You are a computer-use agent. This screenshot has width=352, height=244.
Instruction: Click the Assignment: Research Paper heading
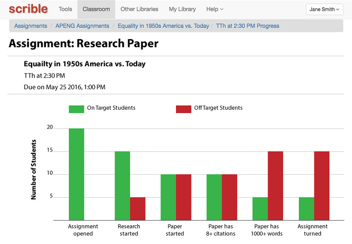pyautogui.click(x=84, y=44)
